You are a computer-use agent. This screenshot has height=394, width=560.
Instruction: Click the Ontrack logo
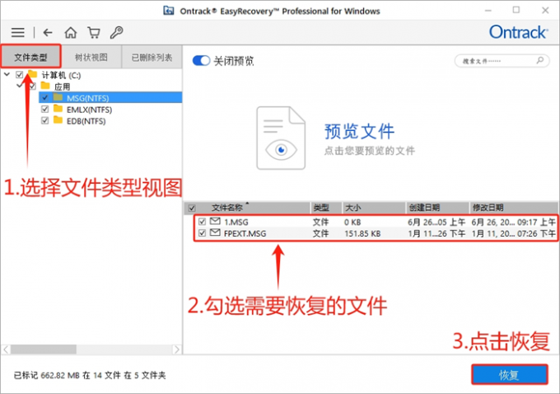click(518, 32)
